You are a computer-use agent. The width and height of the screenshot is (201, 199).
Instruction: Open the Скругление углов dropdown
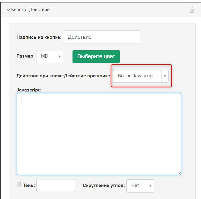(140, 186)
